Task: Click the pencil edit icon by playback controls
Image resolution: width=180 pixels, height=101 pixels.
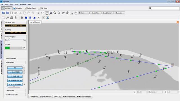Action: click(43, 18)
